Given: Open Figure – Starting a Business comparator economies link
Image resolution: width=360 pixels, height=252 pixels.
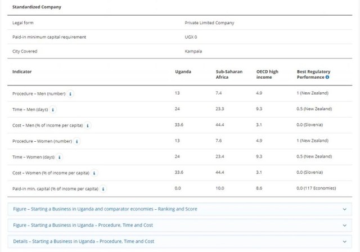Looking at the screenshot, I should 105,209.
